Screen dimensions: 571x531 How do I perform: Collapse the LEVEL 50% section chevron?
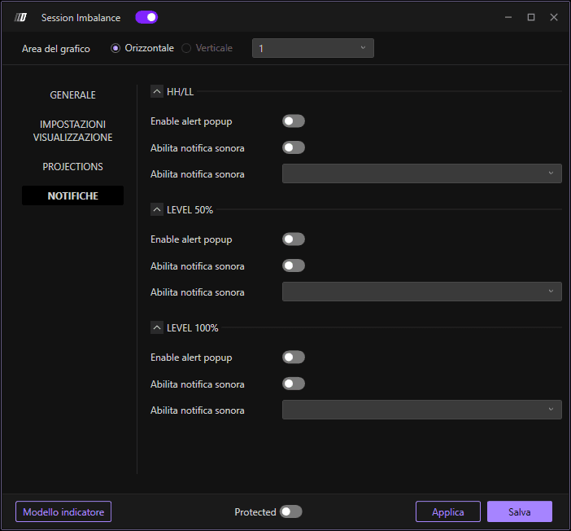click(157, 209)
